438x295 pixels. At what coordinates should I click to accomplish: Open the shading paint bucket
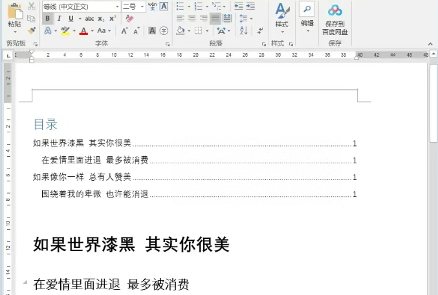181,31
